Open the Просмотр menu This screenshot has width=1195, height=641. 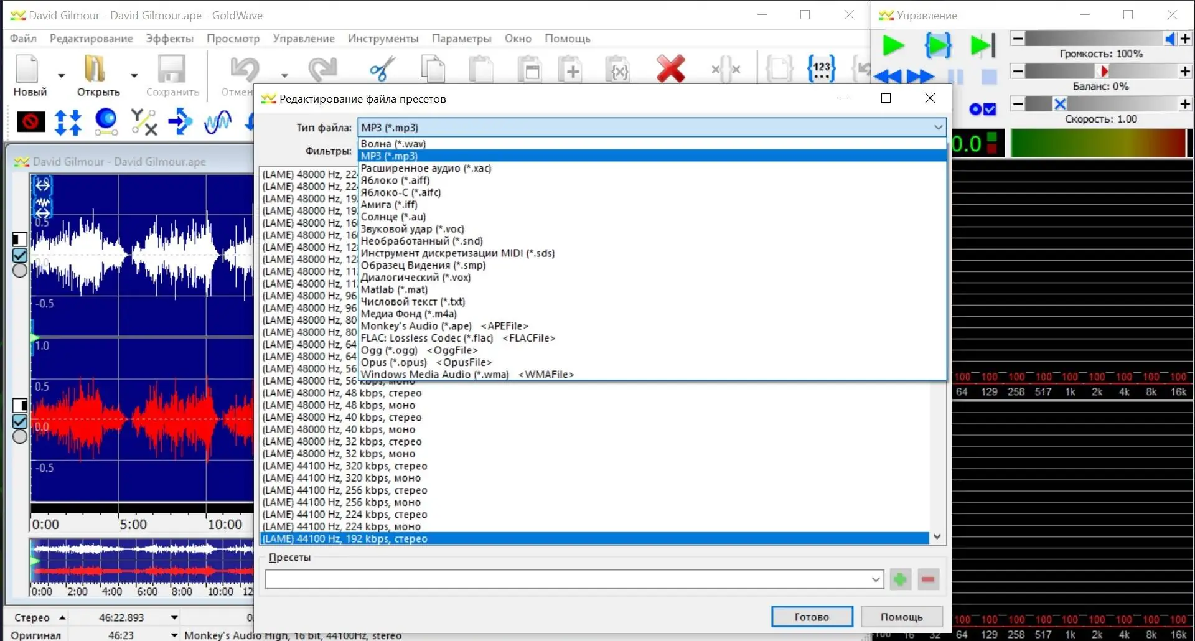click(x=233, y=39)
